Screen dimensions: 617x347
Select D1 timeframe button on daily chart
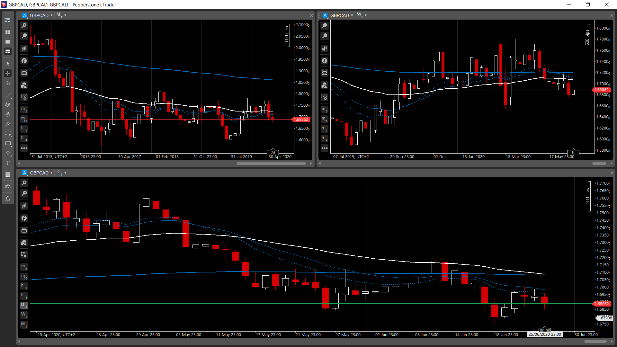click(24, 305)
